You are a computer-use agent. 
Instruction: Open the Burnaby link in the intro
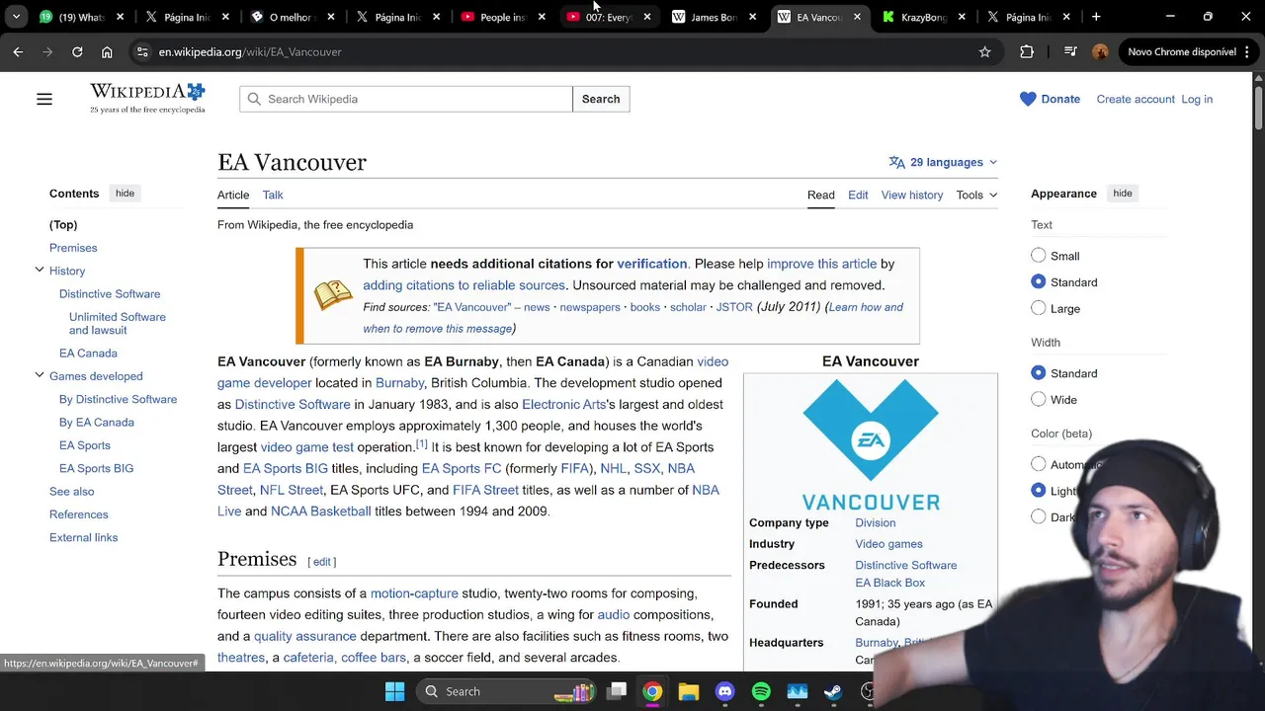[400, 383]
